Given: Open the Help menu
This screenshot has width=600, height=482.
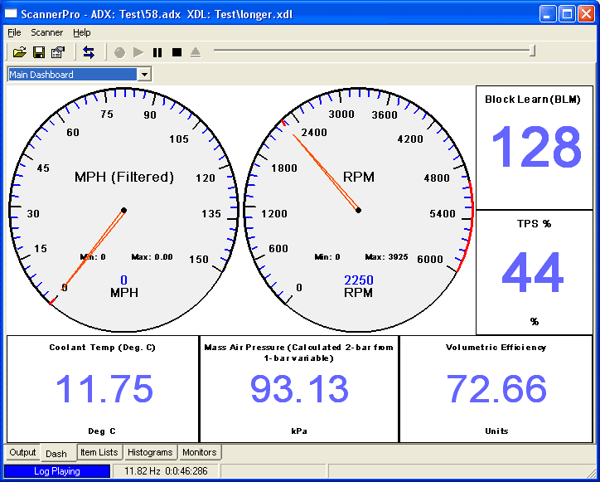Looking at the screenshot, I should click(82, 32).
